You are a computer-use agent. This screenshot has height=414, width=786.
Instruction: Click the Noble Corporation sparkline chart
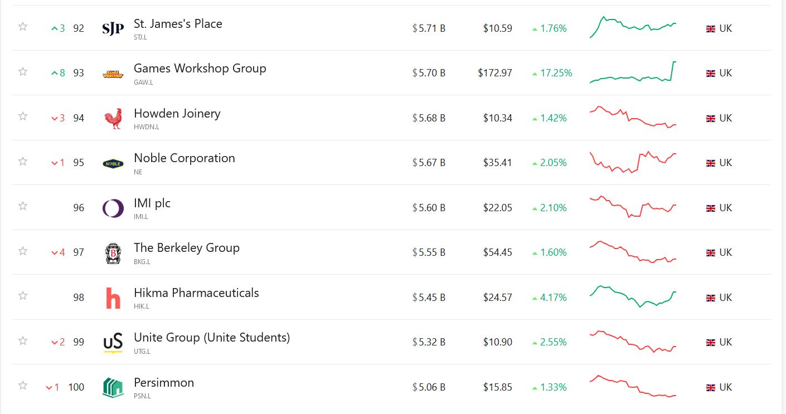coord(633,162)
